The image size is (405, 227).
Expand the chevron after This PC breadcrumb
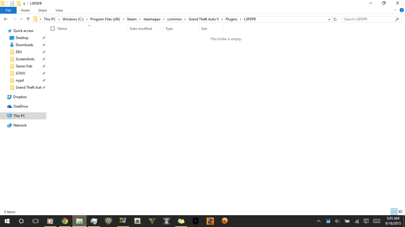[x=59, y=19]
